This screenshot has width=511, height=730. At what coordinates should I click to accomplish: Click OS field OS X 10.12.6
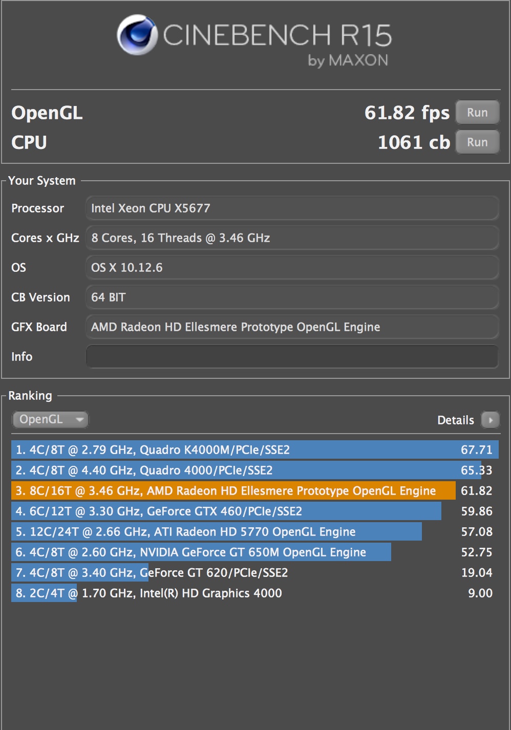click(292, 268)
